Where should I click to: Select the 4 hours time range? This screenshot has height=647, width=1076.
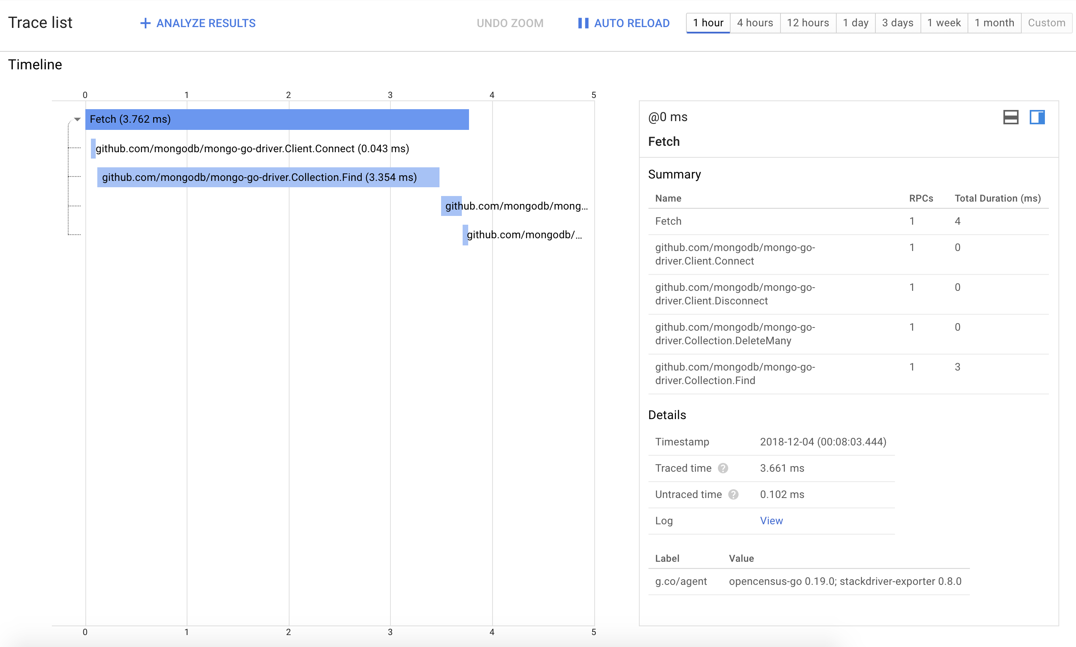coord(755,23)
